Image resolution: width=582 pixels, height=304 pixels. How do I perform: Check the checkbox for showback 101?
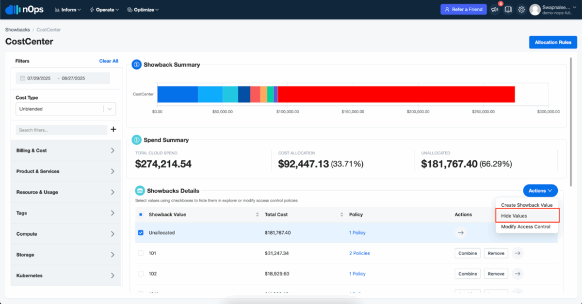141,253
